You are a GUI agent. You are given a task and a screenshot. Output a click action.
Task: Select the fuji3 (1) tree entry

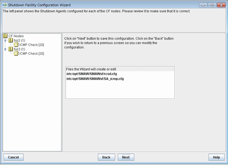click(20, 49)
